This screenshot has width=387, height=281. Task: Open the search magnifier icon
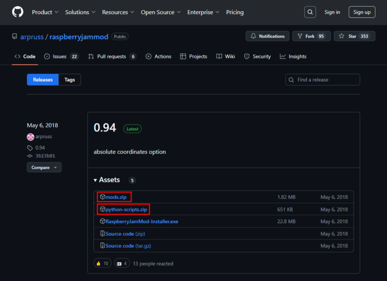(310, 12)
